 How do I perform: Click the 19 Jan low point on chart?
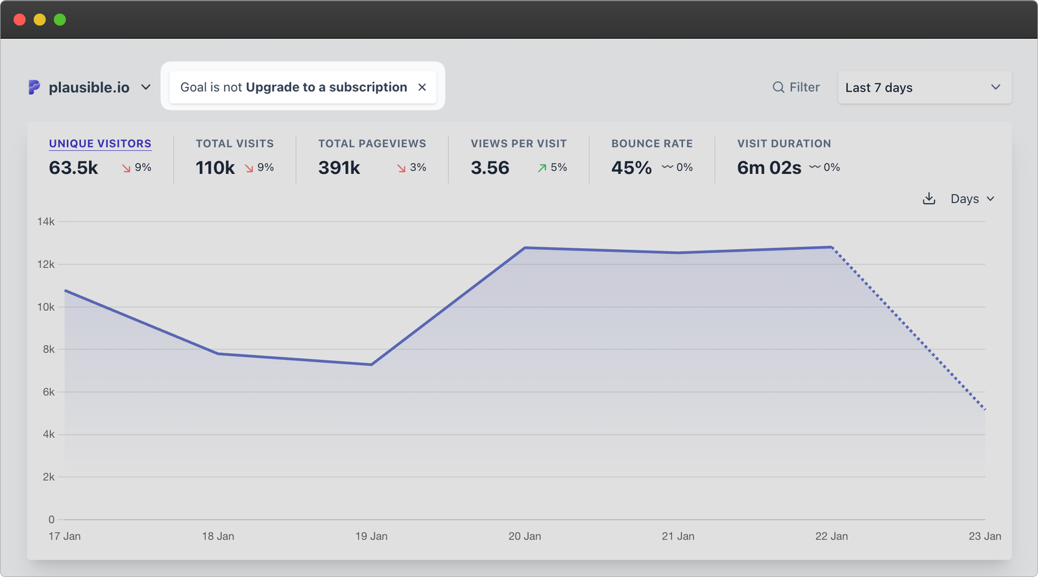371,364
